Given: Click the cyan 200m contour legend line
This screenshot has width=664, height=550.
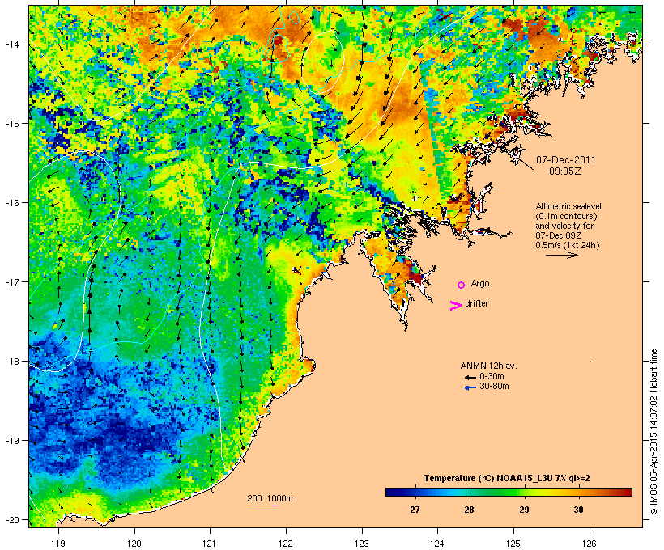Looking at the screenshot, I should (262, 506).
